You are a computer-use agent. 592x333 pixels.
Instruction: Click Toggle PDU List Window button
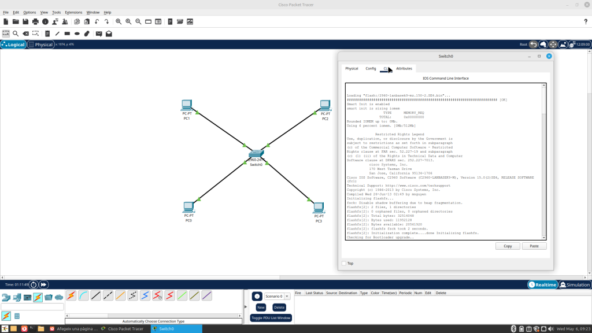(x=271, y=318)
